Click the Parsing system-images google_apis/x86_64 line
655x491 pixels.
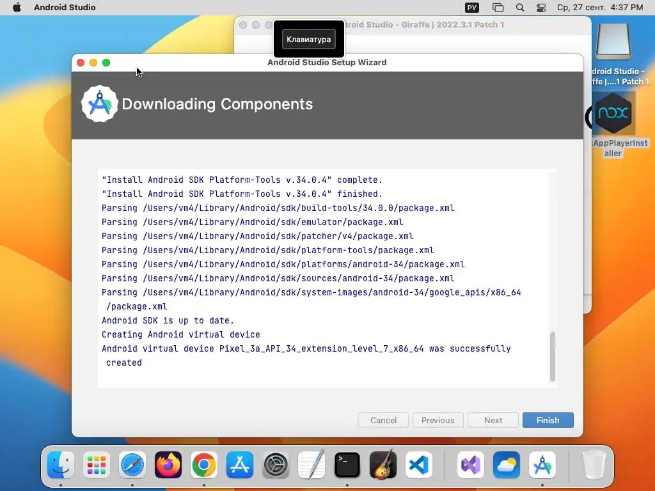(x=312, y=299)
